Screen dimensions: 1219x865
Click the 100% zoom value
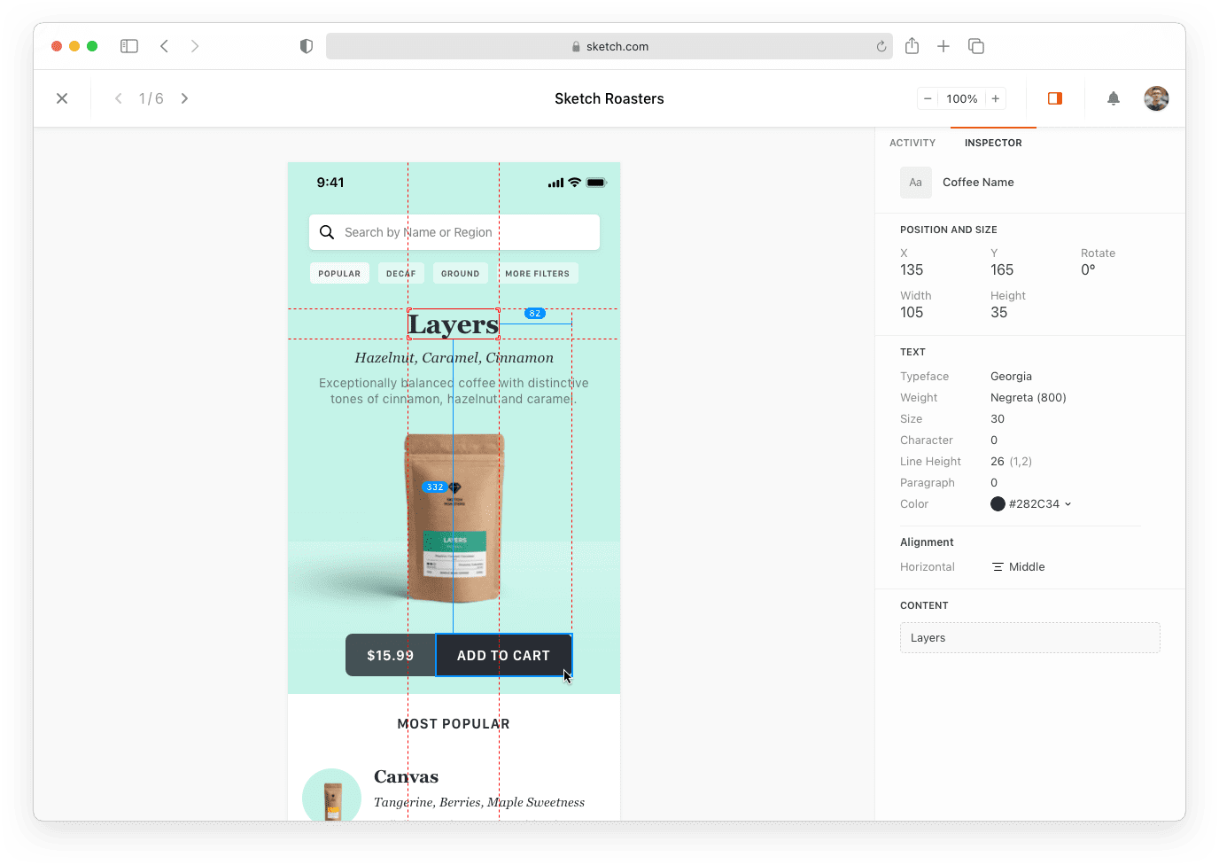(x=962, y=98)
